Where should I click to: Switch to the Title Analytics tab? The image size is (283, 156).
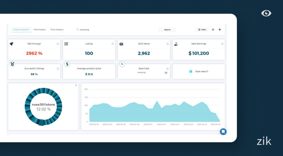40,30
